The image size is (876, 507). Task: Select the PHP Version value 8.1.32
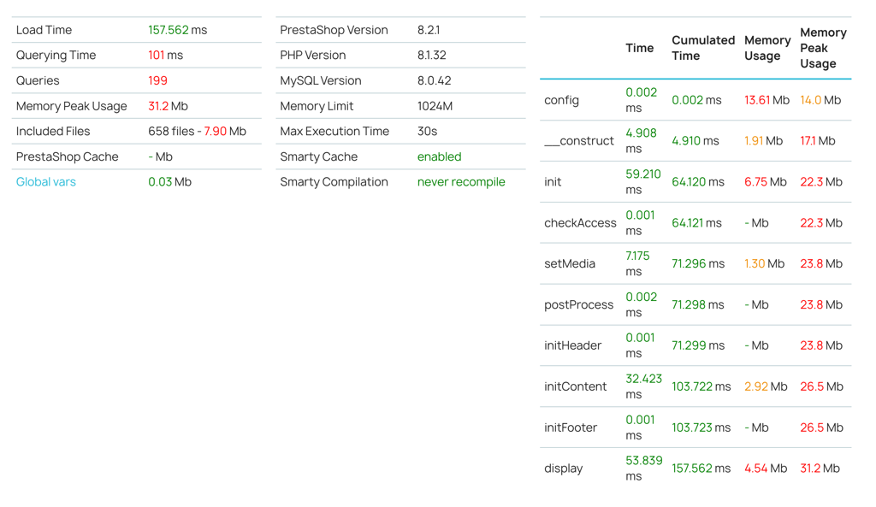pyautogui.click(x=431, y=56)
